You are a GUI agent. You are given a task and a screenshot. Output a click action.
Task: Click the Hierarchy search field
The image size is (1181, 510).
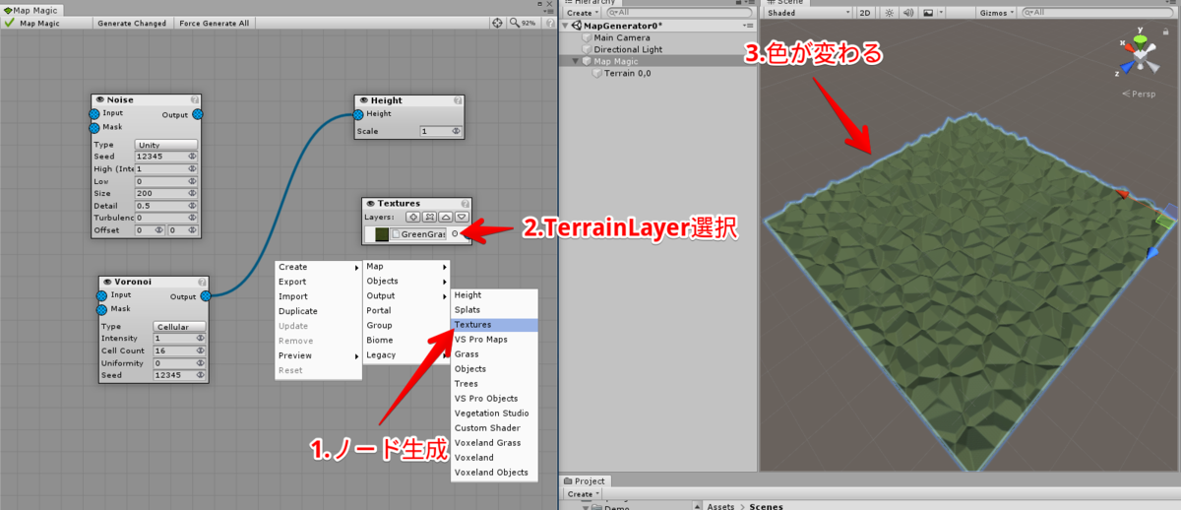pyautogui.click(x=677, y=13)
